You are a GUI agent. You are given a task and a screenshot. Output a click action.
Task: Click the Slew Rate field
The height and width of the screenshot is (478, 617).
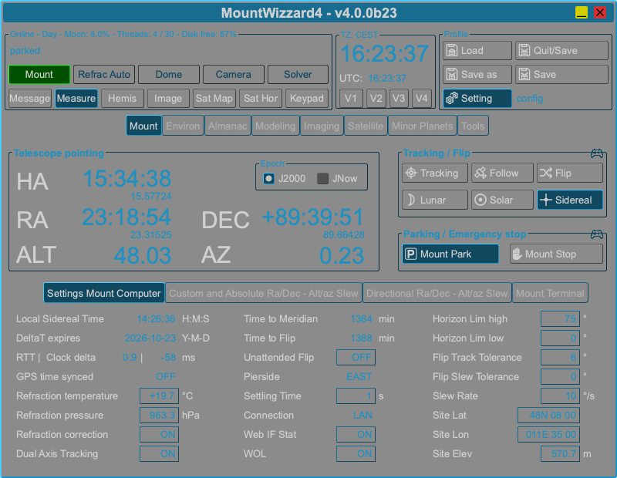click(x=561, y=396)
